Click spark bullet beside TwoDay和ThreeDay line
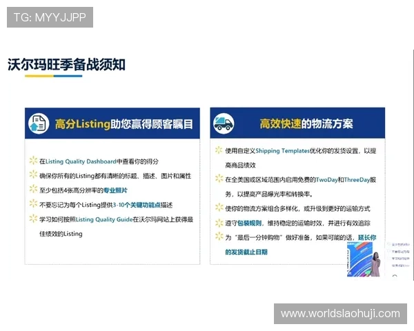 219,179
